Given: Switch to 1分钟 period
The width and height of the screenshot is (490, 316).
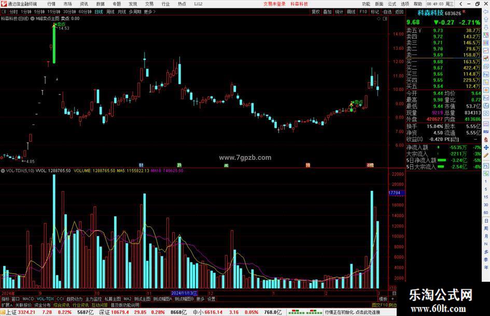Looking at the screenshot, I should (26, 11).
